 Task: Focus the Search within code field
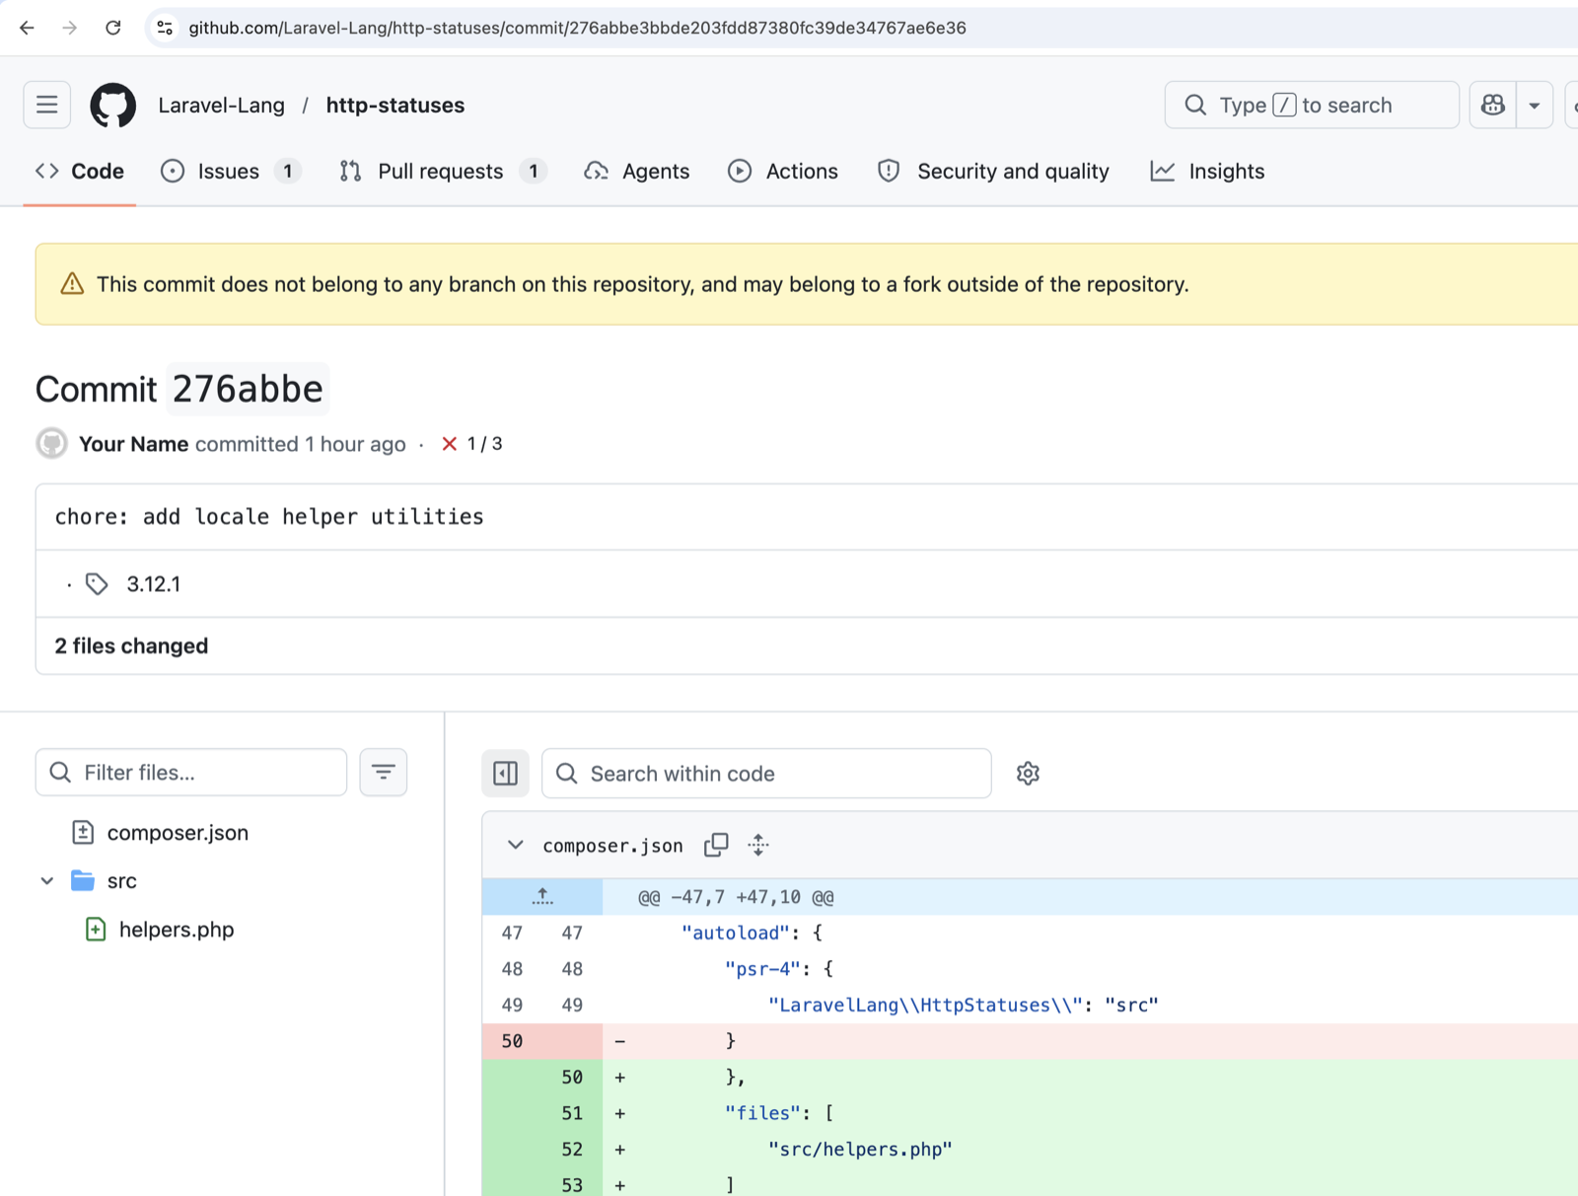point(766,774)
